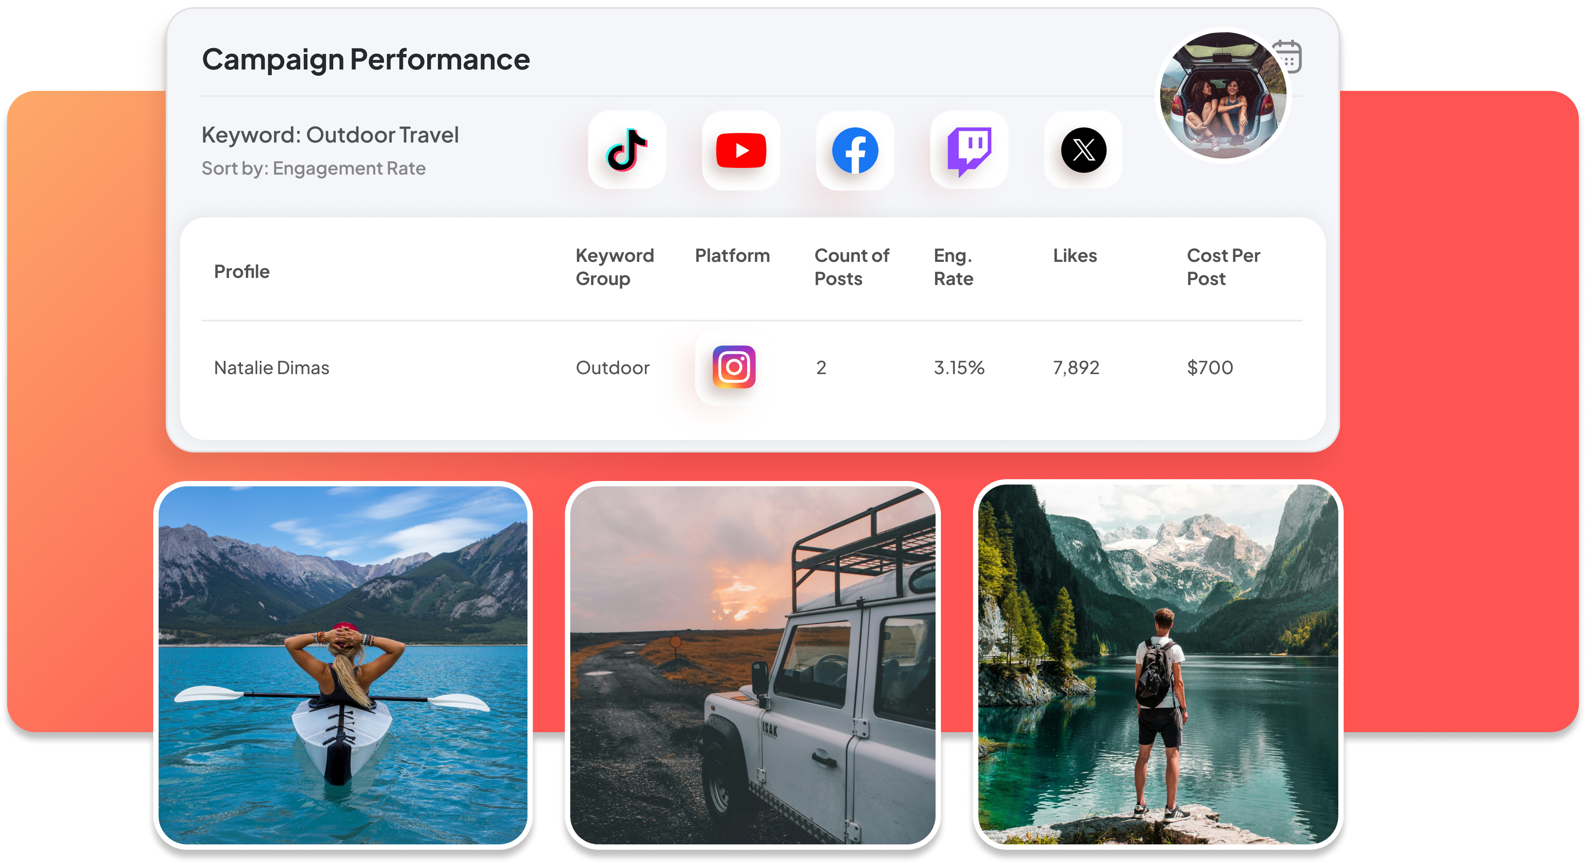The image size is (1586, 864).
Task: Select the Facebook platform icon
Action: tap(854, 150)
